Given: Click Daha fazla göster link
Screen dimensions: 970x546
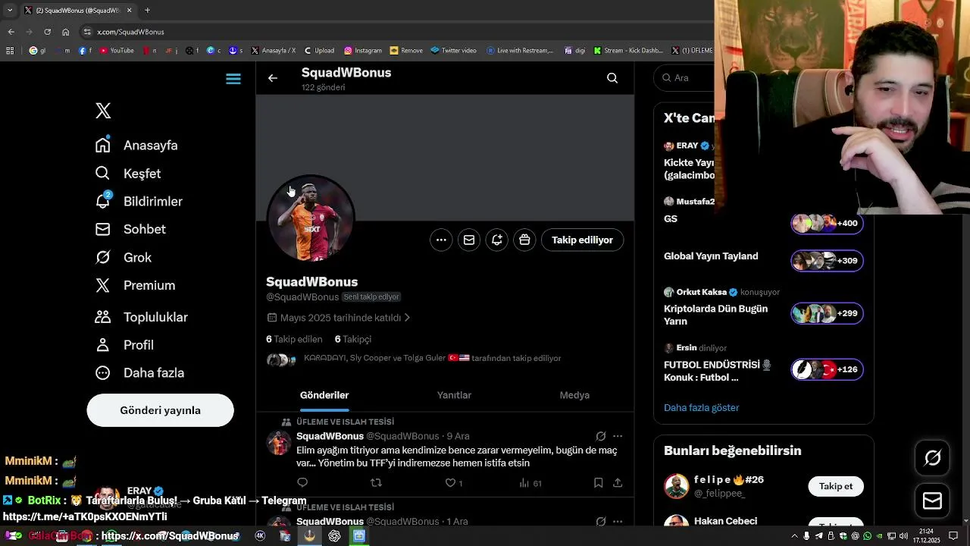Looking at the screenshot, I should pyautogui.click(x=701, y=408).
